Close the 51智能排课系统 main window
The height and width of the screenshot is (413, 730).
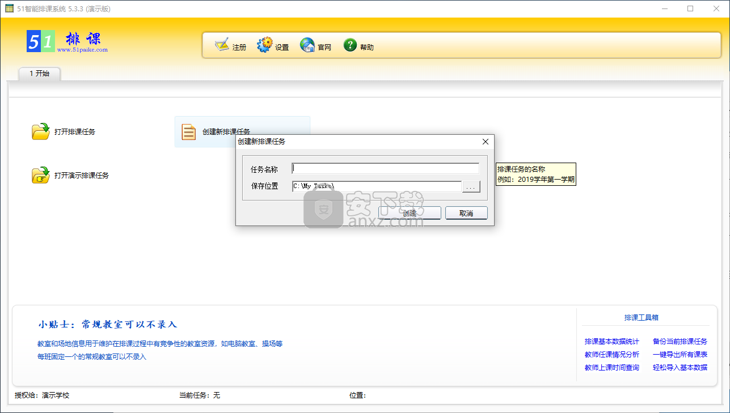coord(716,8)
